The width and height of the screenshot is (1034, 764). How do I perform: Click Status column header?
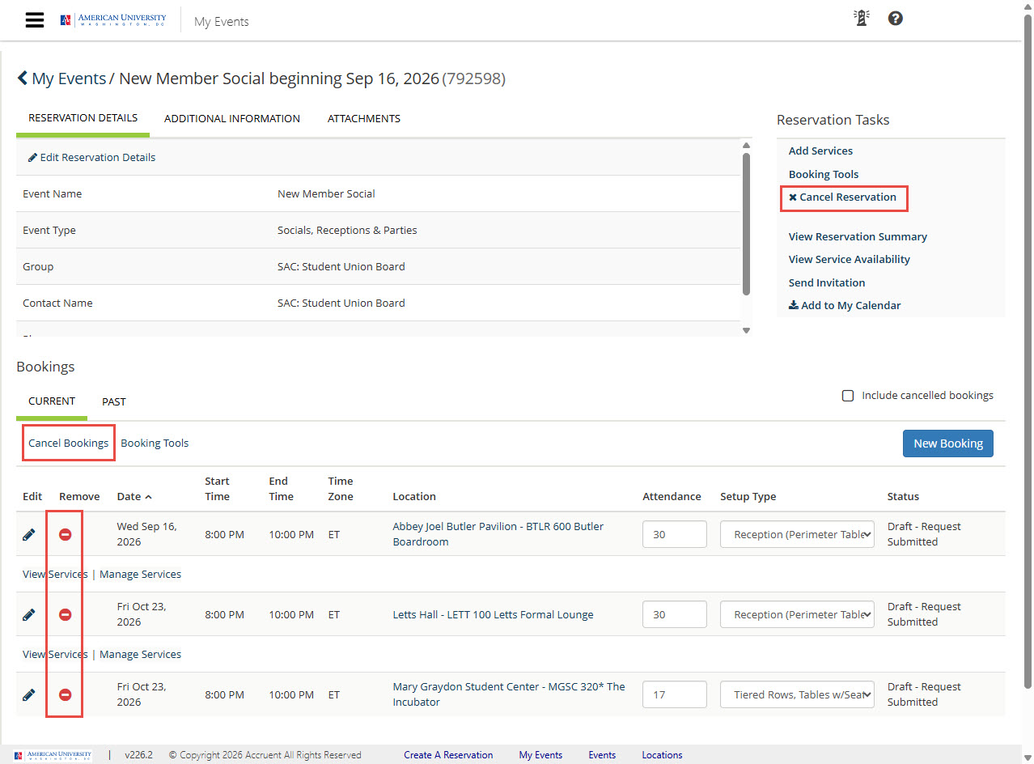point(903,496)
